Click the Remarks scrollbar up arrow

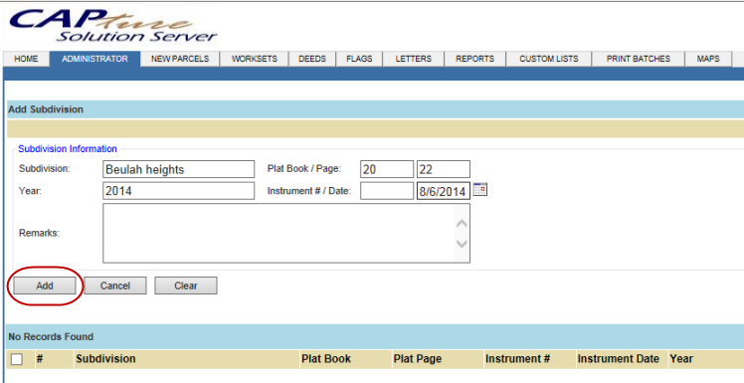pos(462,223)
